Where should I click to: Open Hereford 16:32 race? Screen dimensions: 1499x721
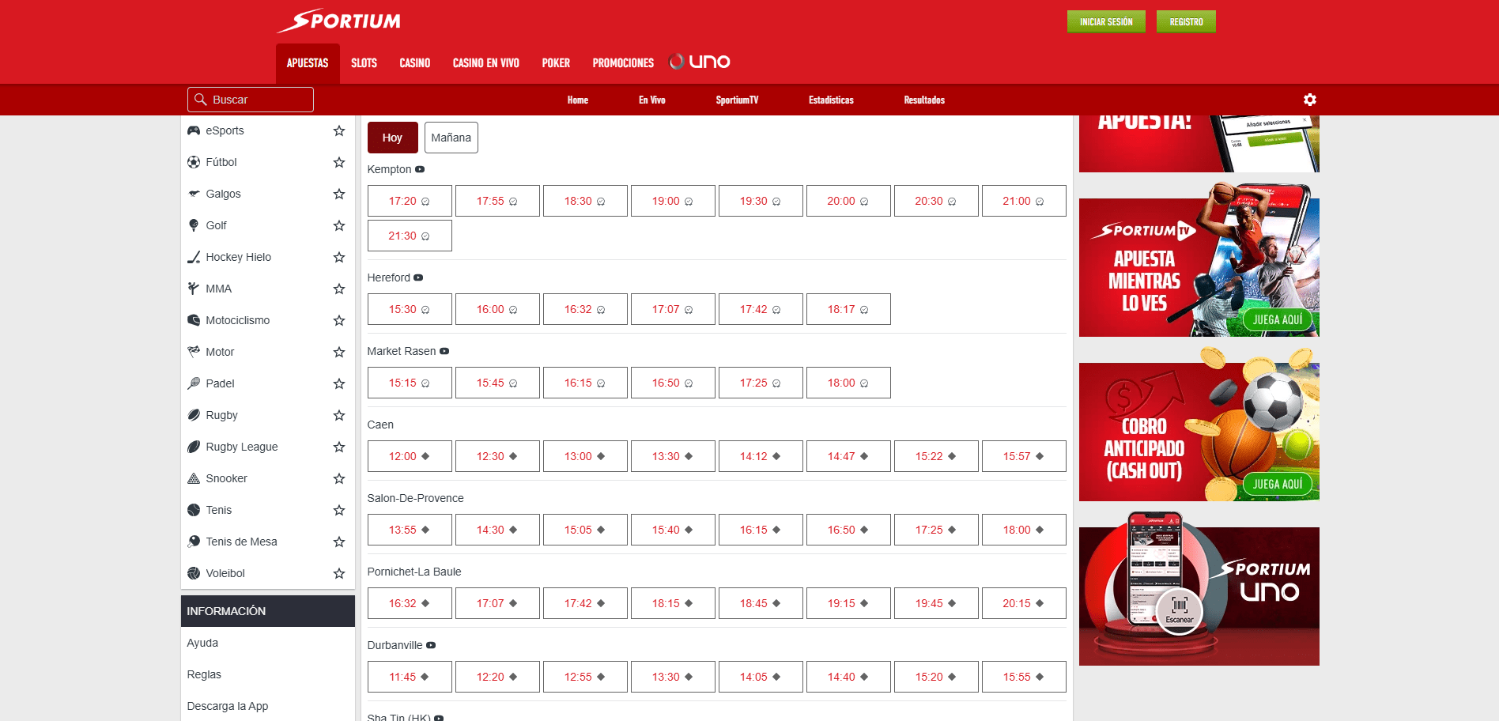coord(585,309)
